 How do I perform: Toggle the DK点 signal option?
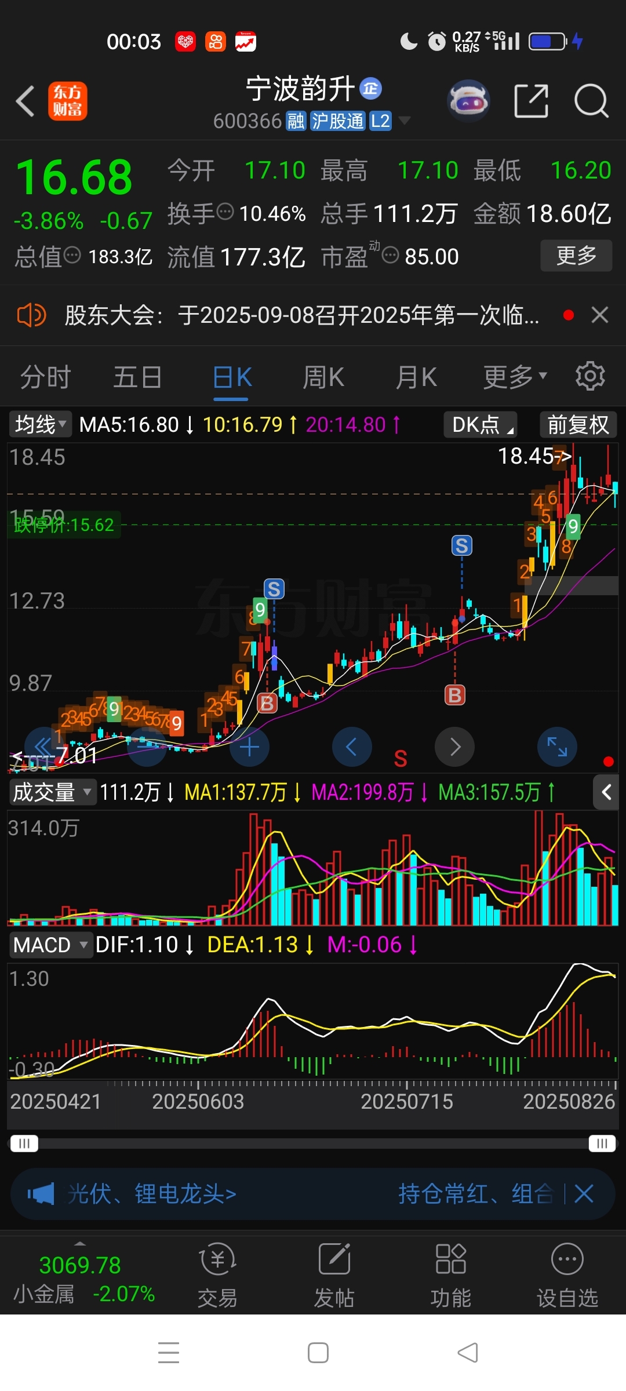point(481,424)
